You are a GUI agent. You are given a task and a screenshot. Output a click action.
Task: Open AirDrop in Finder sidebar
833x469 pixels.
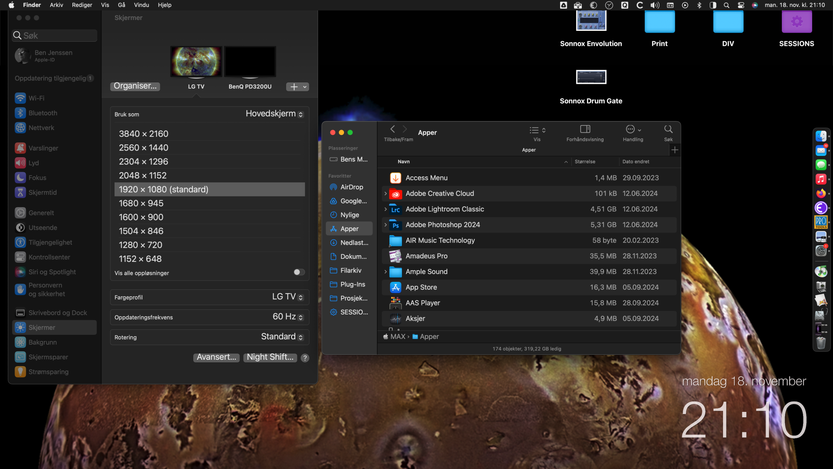point(351,187)
